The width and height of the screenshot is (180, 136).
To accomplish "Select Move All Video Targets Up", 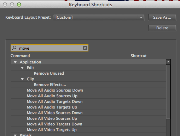I will [x=52, y=130].
